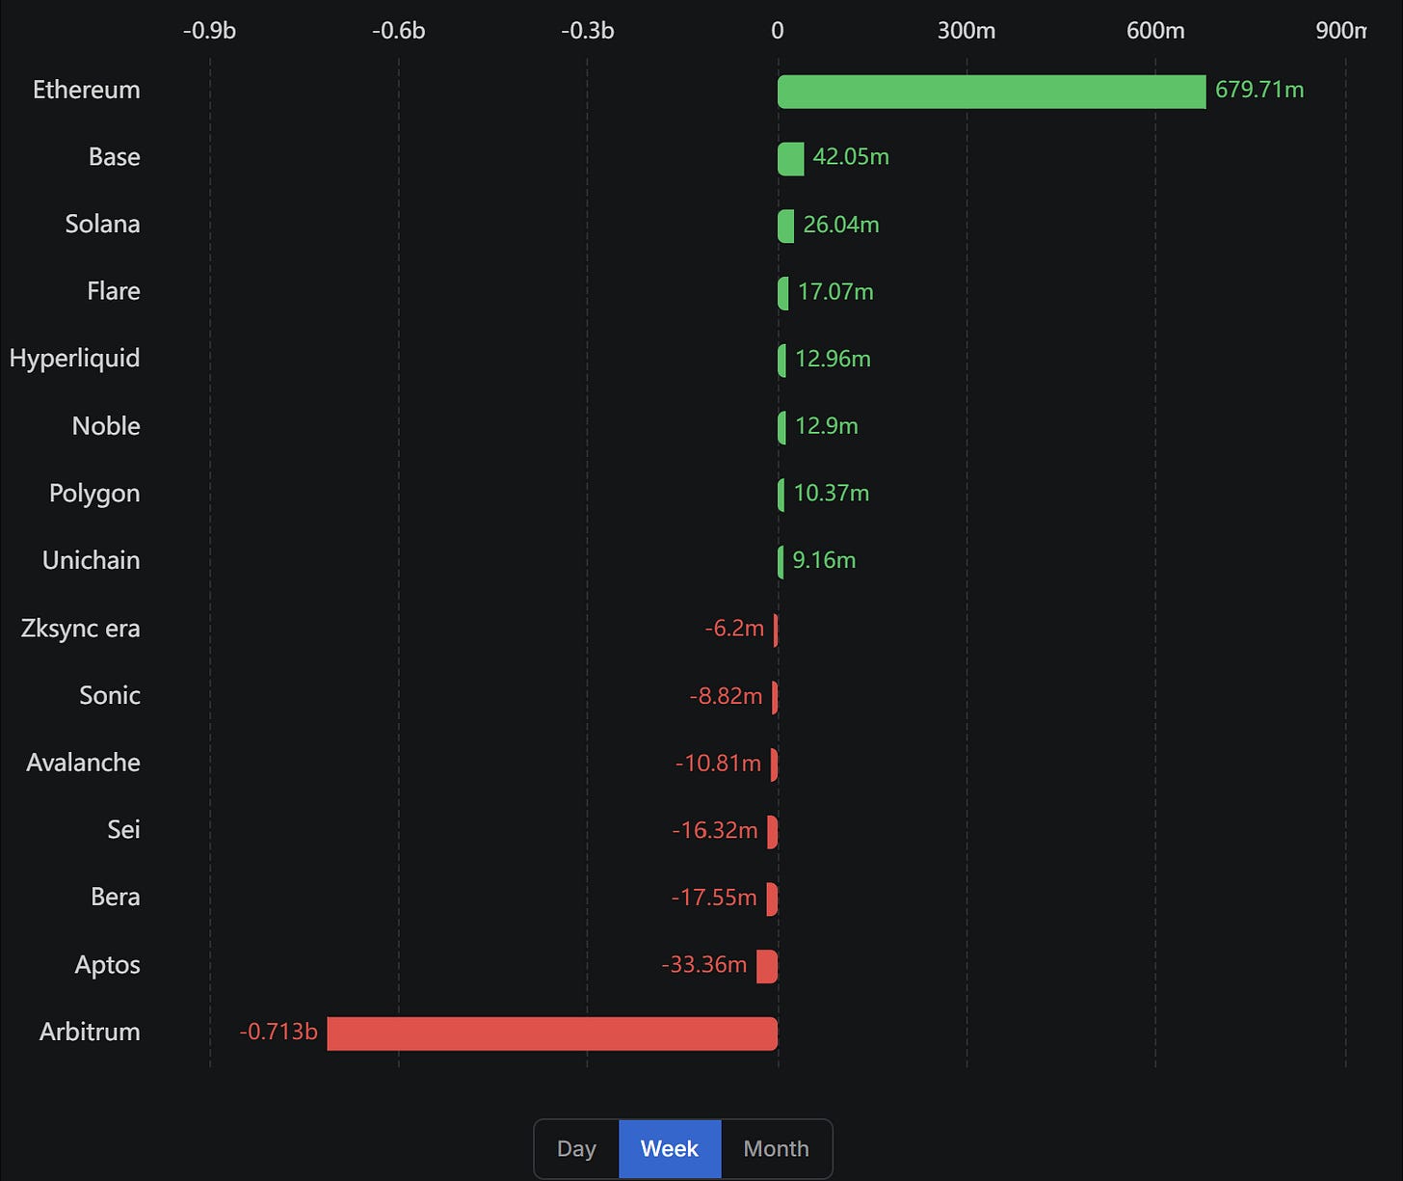Click the 12.96m value
Screen dimensions: 1403x1181
[833, 359]
